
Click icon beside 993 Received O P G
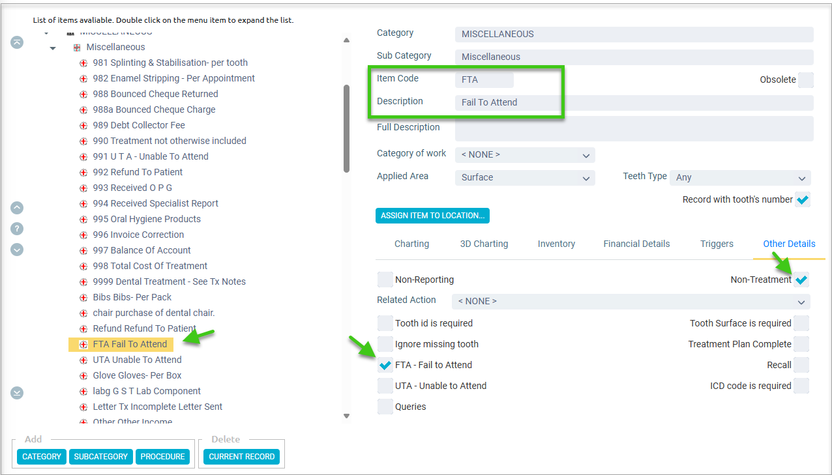pos(83,188)
